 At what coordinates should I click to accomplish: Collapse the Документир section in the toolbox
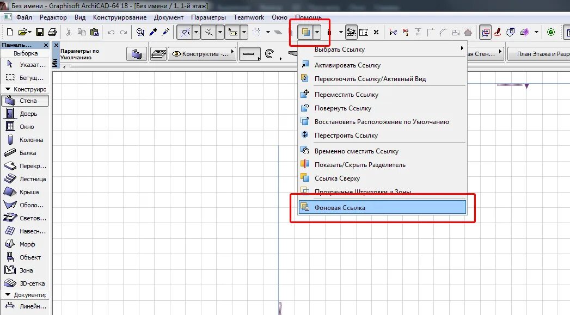coord(8,295)
